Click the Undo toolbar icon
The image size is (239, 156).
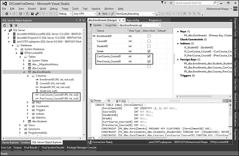(43, 14)
